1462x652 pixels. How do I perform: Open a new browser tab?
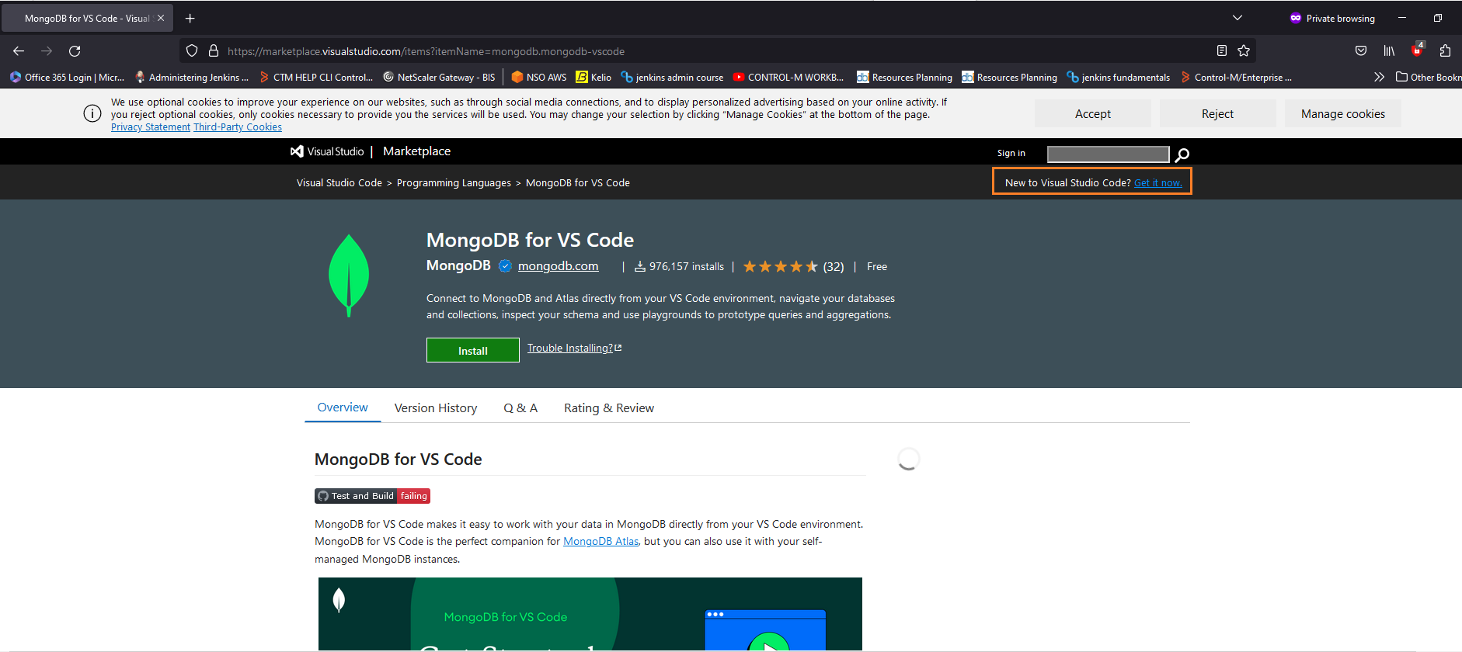[x=190, y=18]
